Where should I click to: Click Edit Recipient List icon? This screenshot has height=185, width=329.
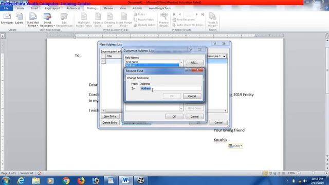pos(64,20)
